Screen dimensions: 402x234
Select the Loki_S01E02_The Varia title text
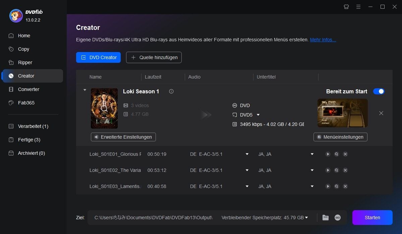pyautogui.click(x=115, y=170)
